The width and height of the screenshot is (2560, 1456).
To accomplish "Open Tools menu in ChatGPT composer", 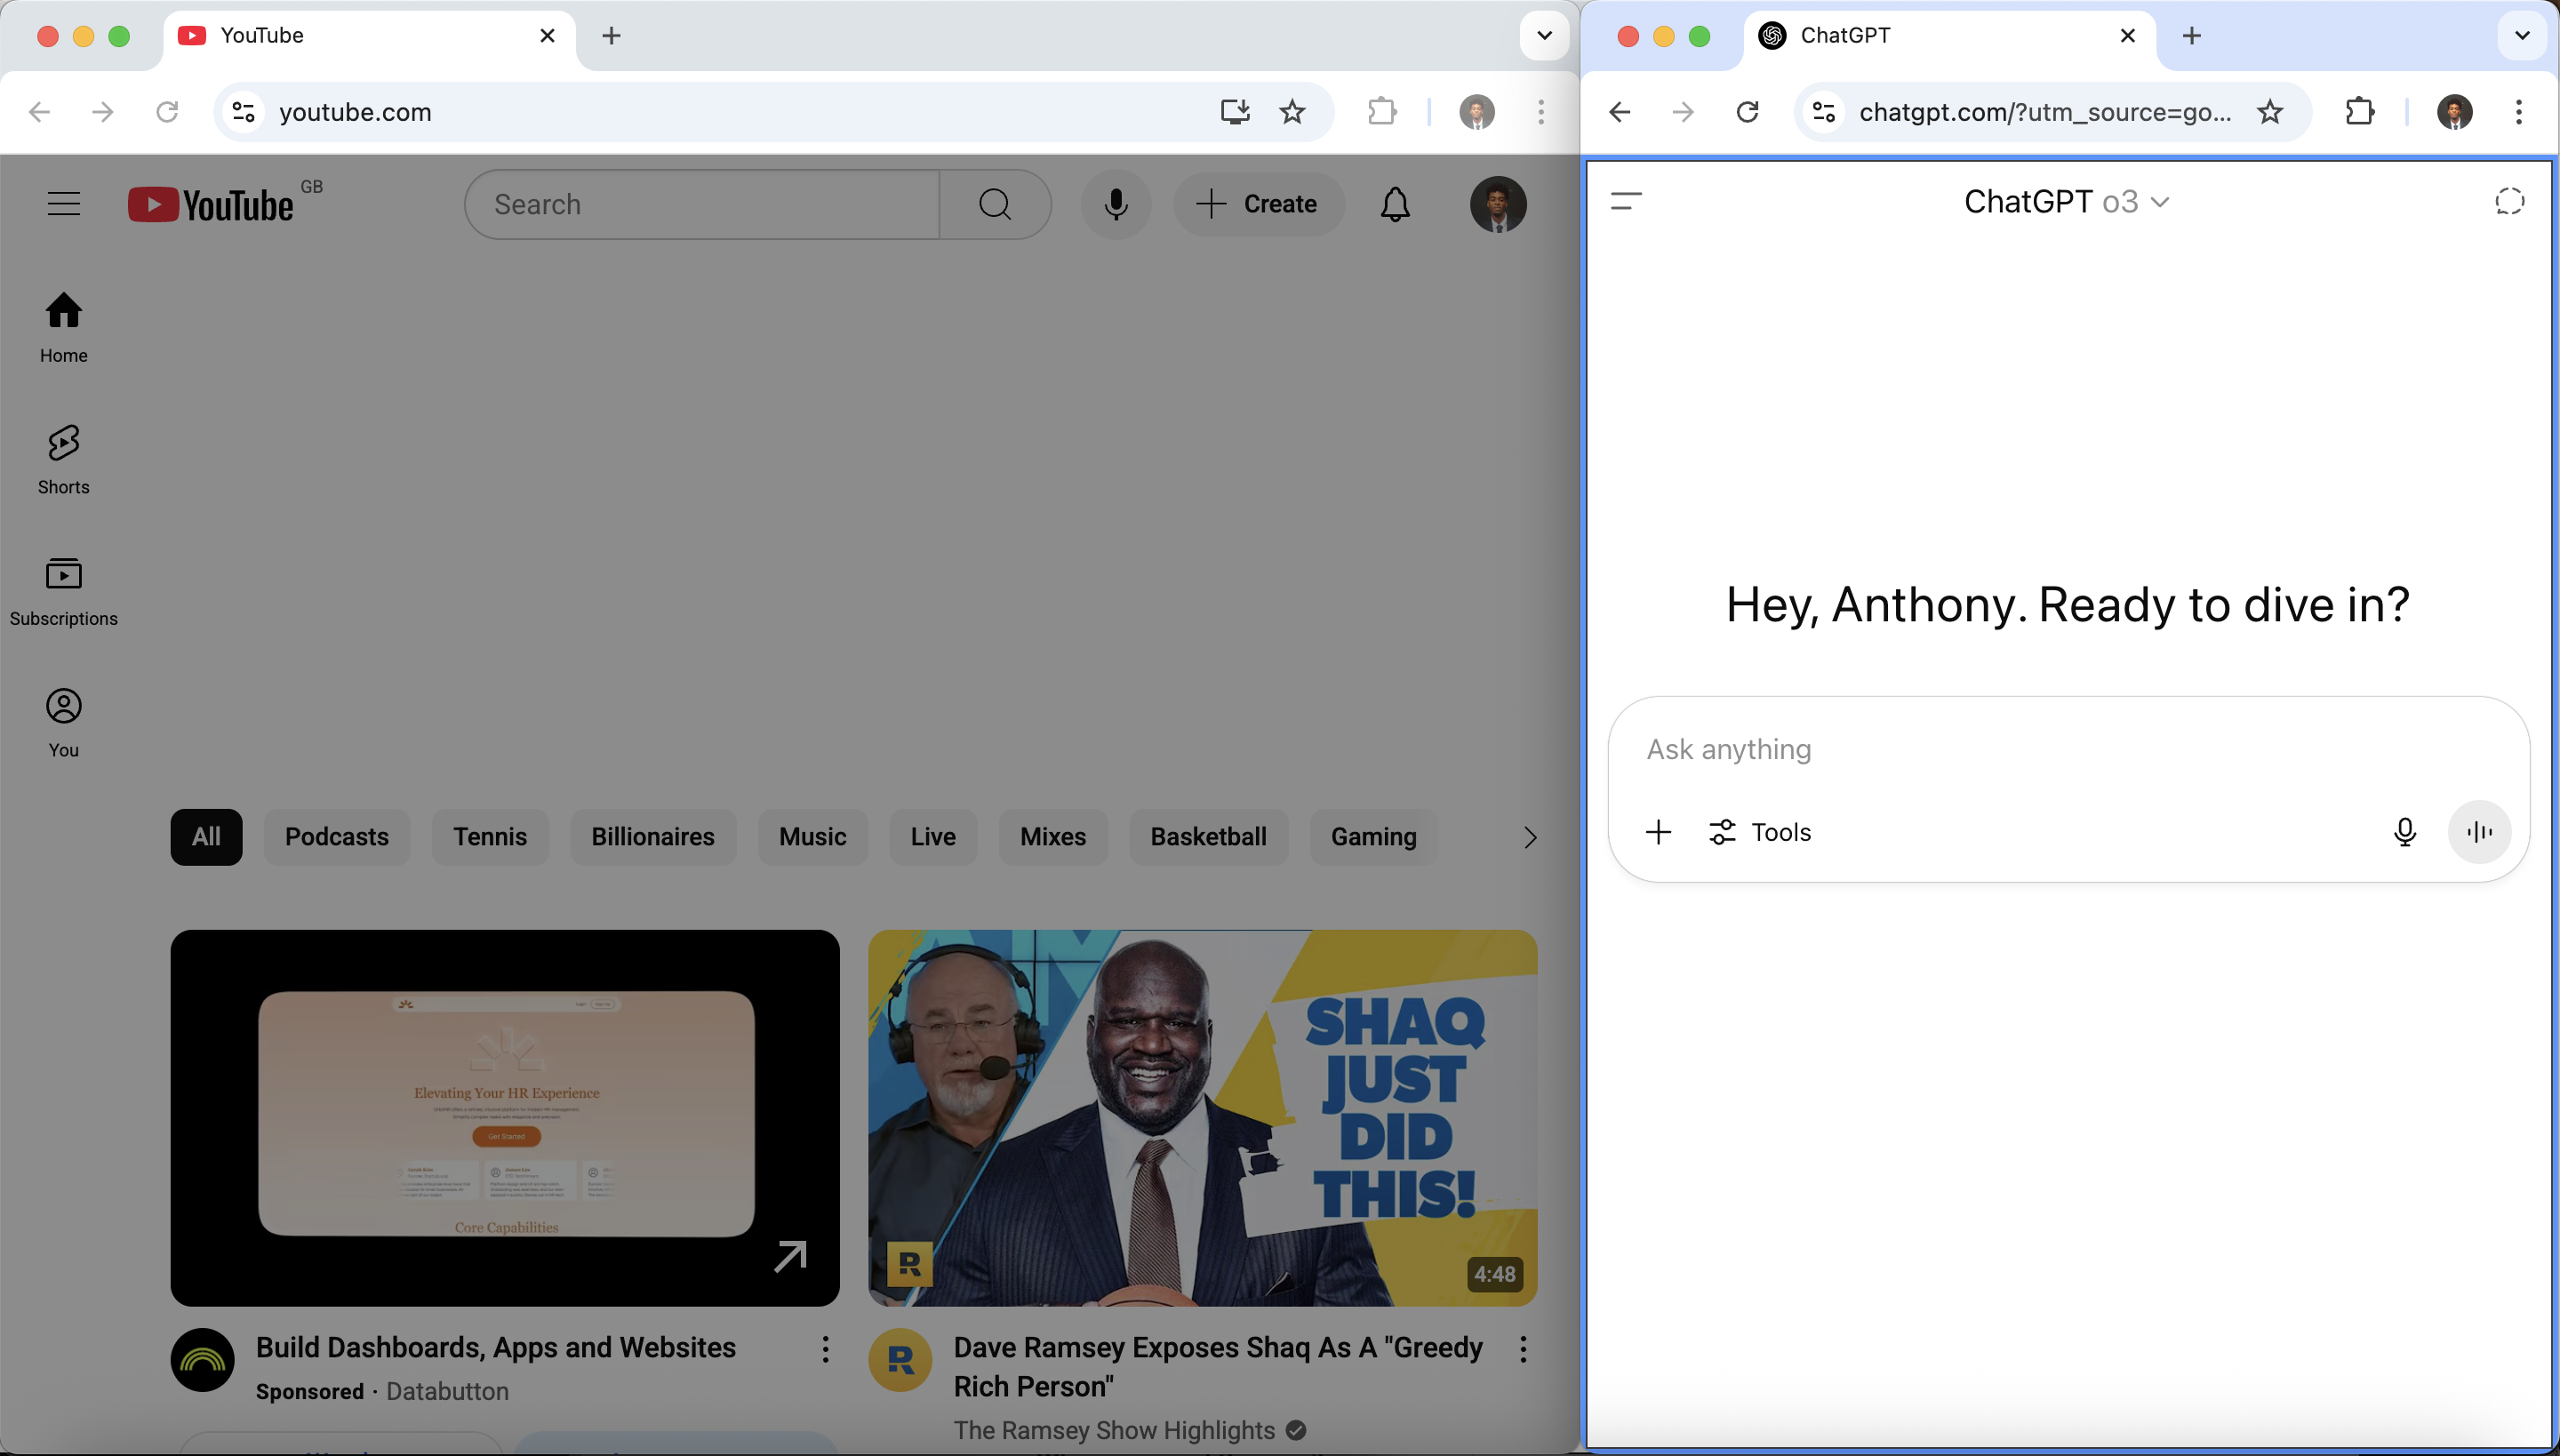I will (1760, 832).
